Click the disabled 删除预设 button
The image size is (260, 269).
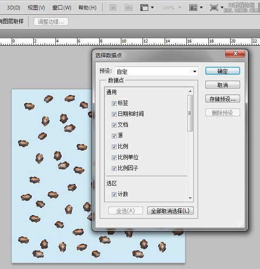(x=222, y=113)
